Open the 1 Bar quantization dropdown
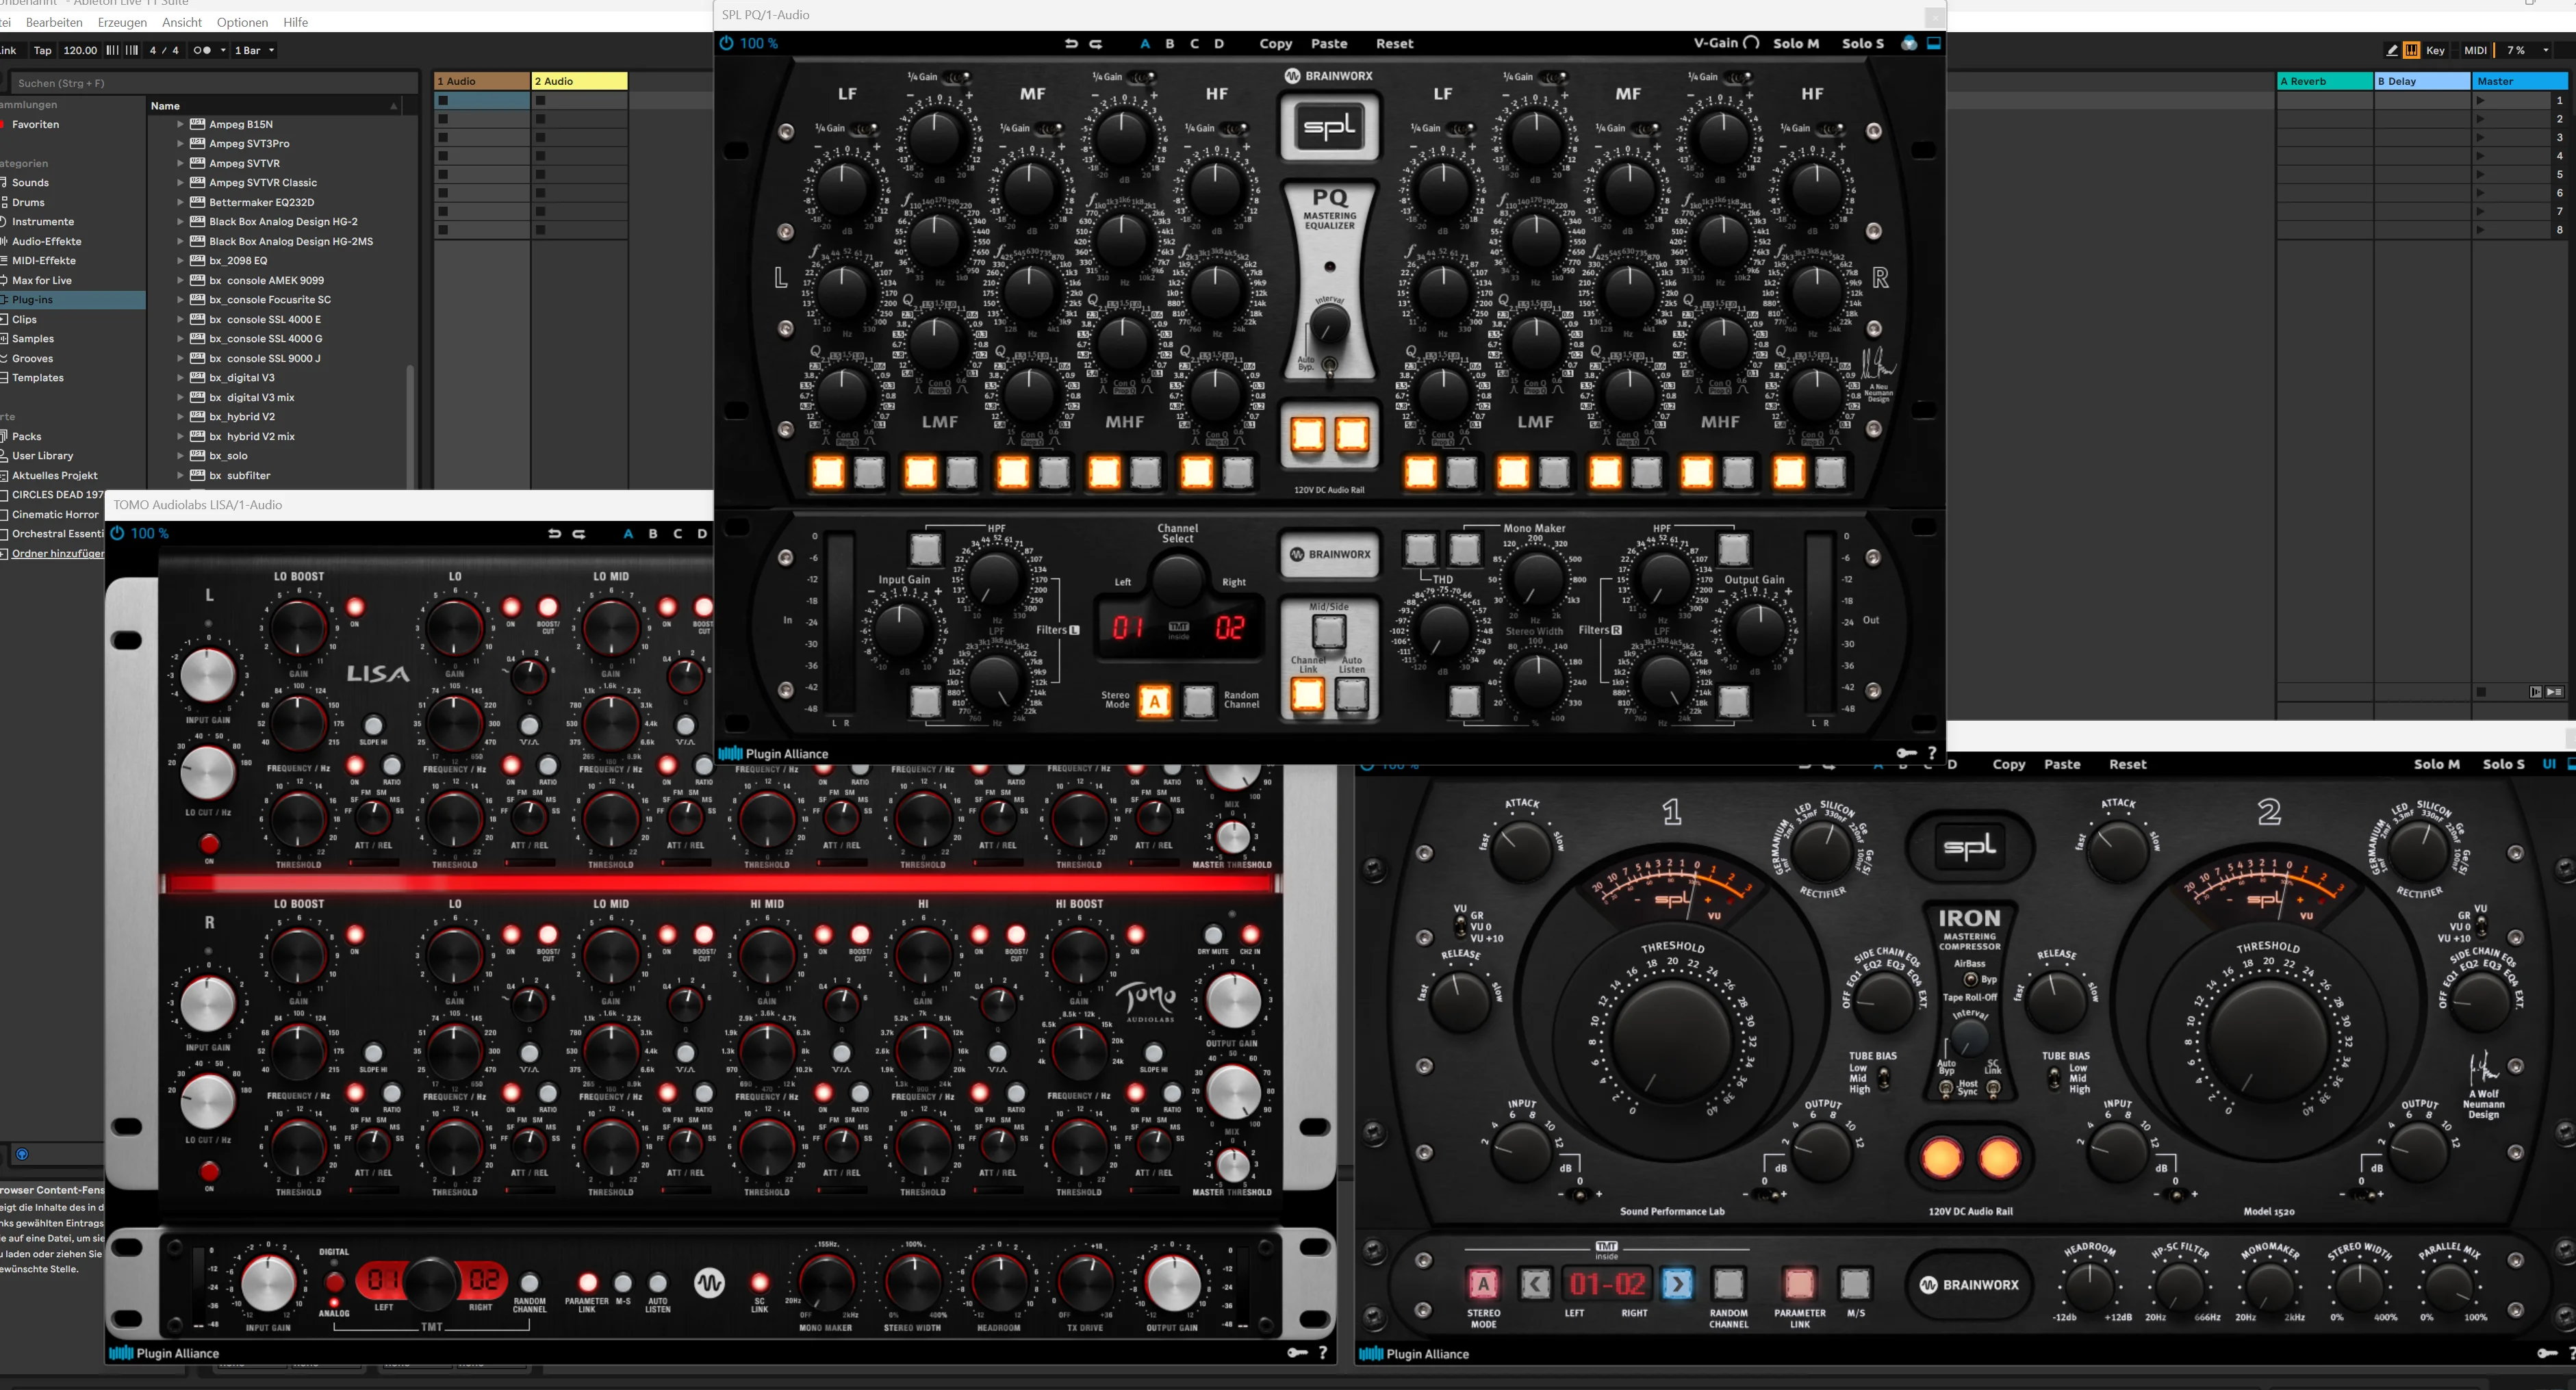Screen dimensions: 2576x1390 (x=254, y=50)
